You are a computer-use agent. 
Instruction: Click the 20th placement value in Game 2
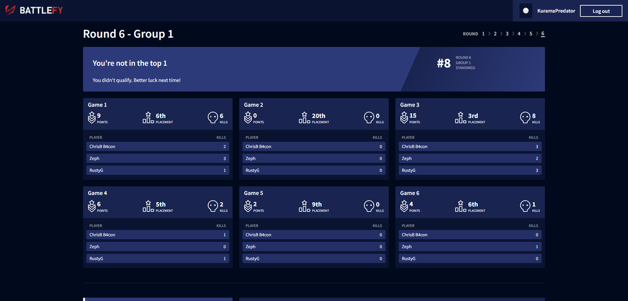(319, 116)
